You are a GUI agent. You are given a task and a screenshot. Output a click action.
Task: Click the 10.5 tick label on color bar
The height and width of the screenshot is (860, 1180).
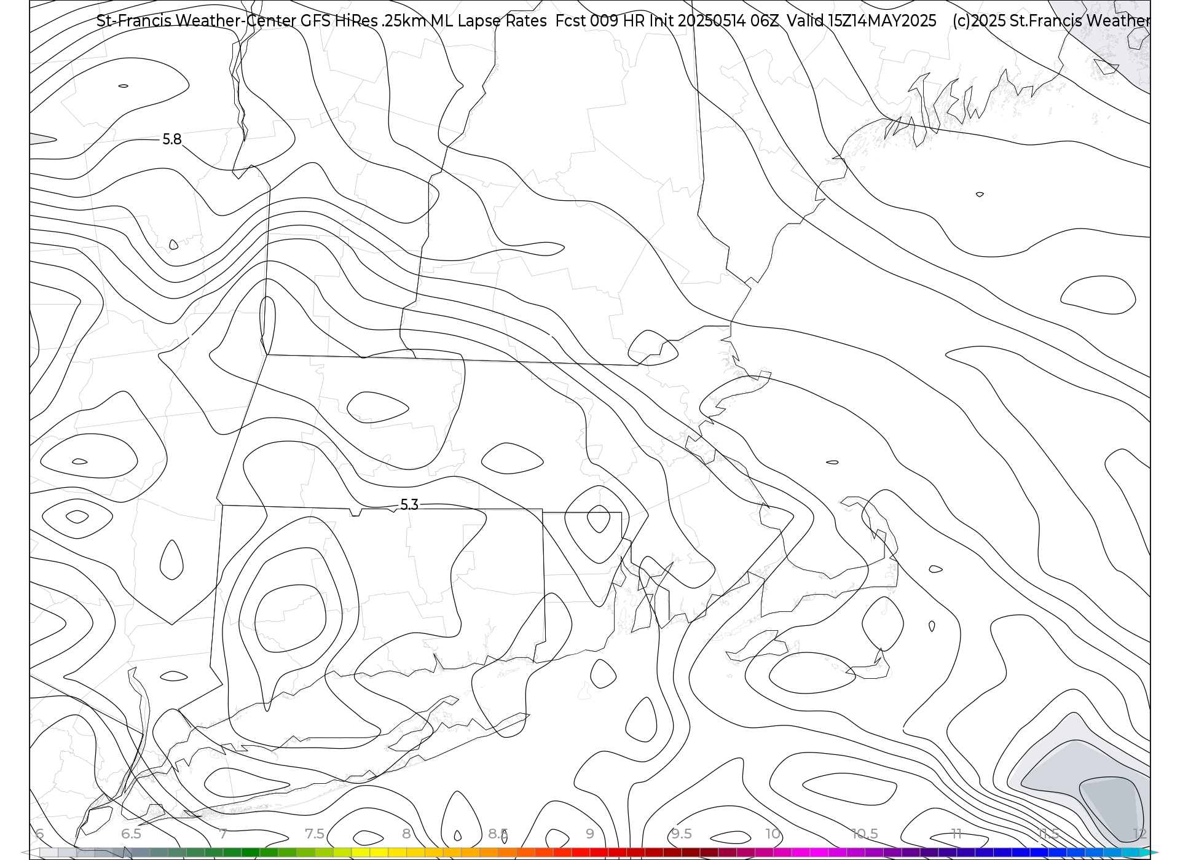pyautogui.click(x=865, y=834)
